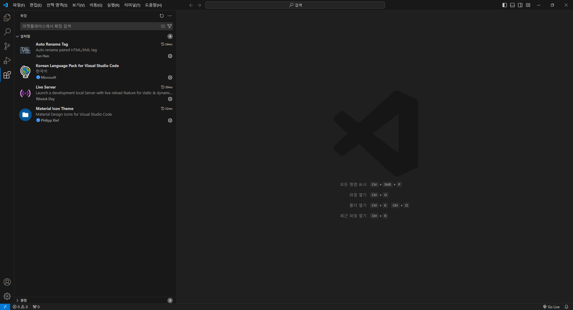The height and width of the screenshot is (310, 573).
Task: Open notifications bell in status bar
Action: pos(566,307)
